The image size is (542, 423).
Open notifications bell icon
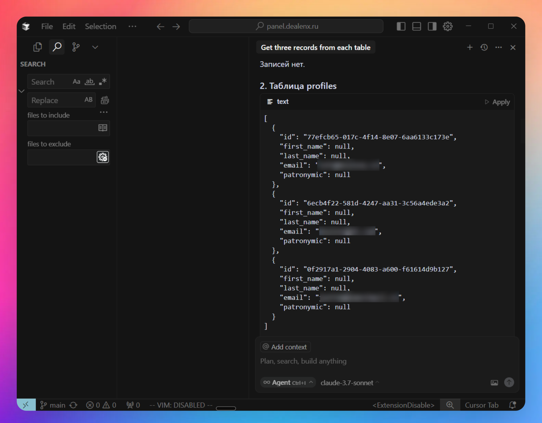513,405
